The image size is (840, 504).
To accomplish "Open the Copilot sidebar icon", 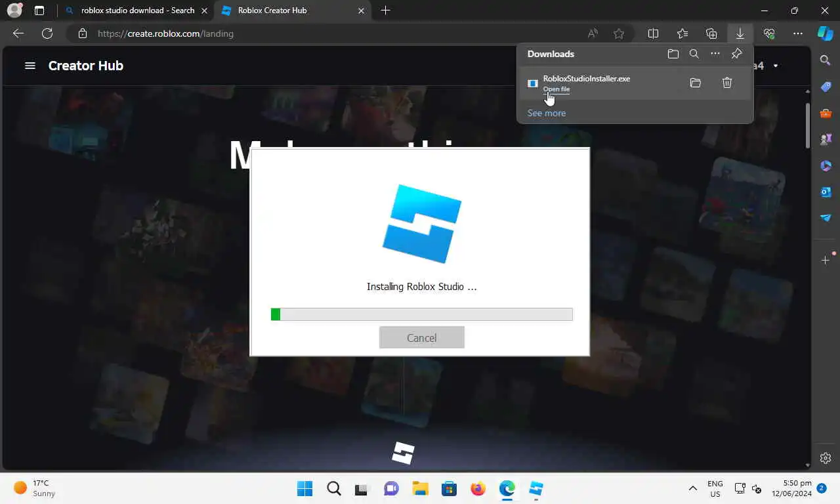I will point(825,33).
